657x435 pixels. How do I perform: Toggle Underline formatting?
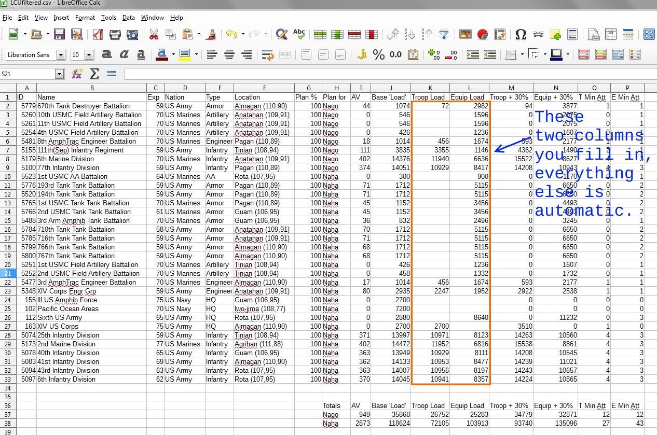[x=141, y=54]
